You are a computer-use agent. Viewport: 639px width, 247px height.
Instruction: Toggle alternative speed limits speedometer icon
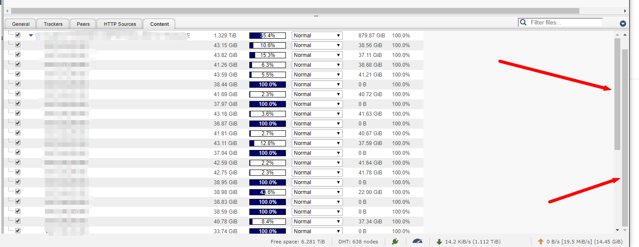417,242
